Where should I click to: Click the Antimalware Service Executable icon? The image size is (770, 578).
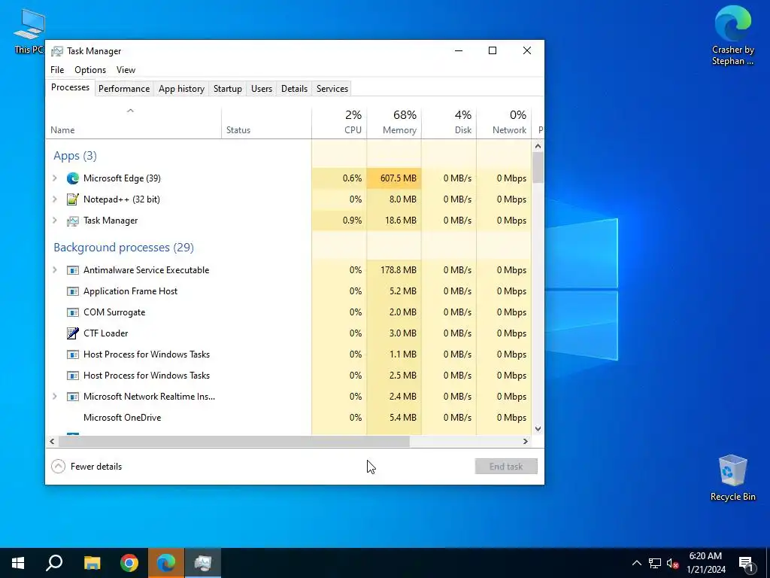pyautogui.click(x=73, y=270)
